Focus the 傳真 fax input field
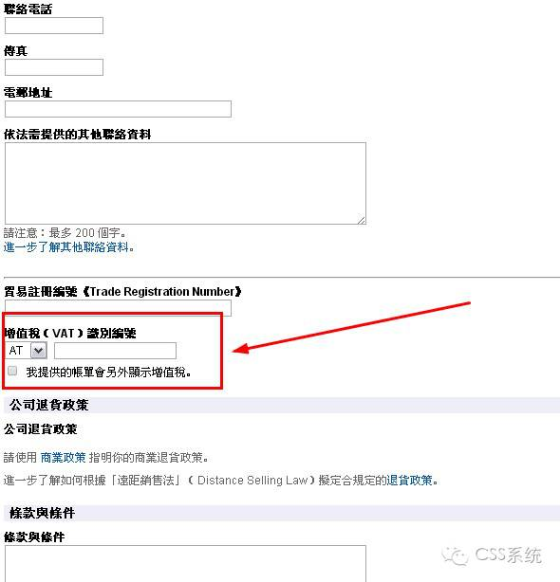This screenshot has height=582, width=560. coord(54,67)
